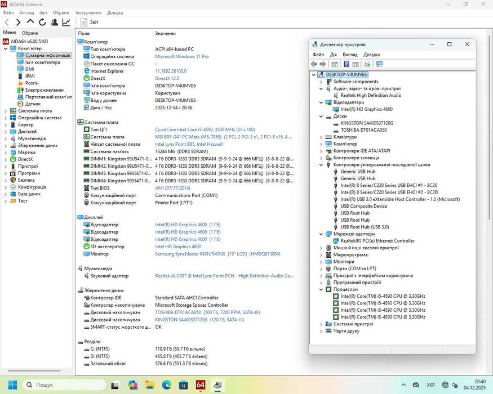This screenshot has width=493, height=394.
Task: Open the TOSHIBA DT01ACA050 disk link
Action: click(x=207, y=312)
